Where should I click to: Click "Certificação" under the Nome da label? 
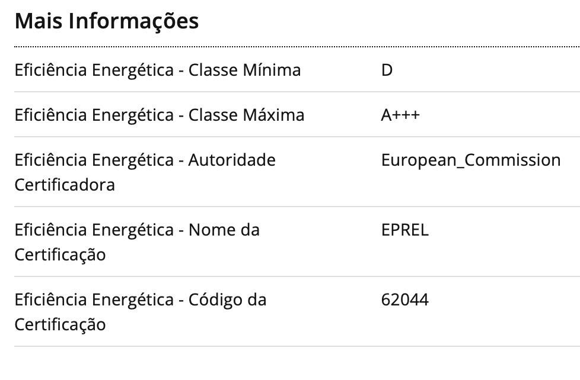60,255
